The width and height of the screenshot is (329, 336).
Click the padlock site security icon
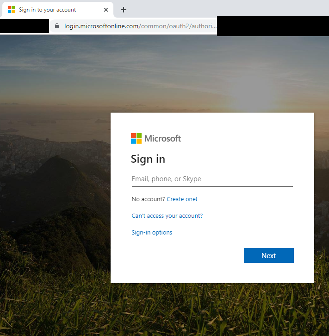click(x=57, y=26)
